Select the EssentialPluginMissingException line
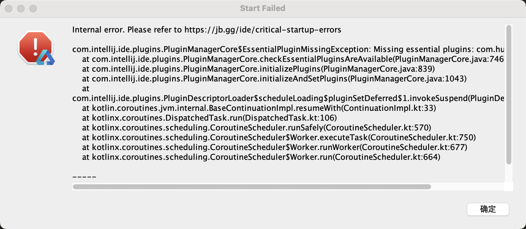Viewport: 526px width, 229px height. 288,49
